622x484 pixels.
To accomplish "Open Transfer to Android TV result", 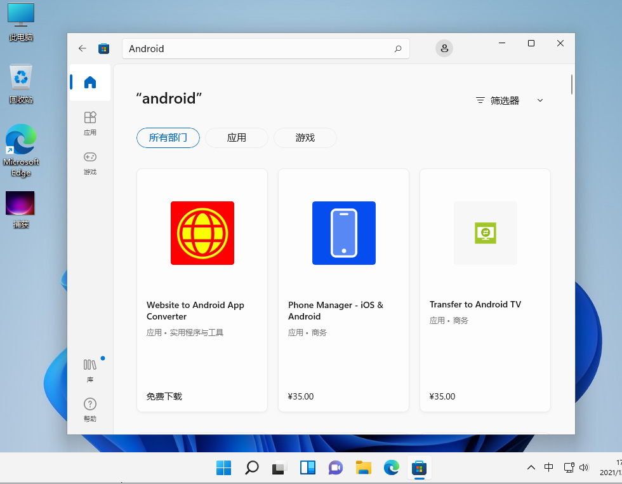I will click(x=485, y=290).
